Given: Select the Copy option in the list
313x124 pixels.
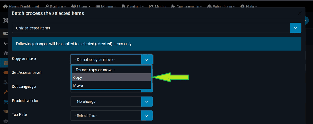Looking at the screenshot, I should coord(112,77).
